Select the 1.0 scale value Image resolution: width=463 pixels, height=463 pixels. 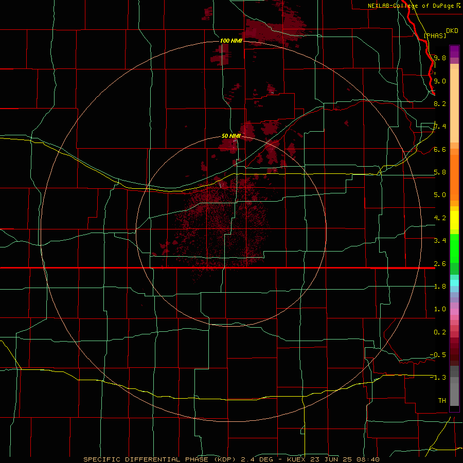pyautogui.click(x=440, y=309)
